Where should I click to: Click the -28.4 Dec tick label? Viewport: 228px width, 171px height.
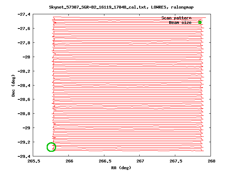click(24, 85)
